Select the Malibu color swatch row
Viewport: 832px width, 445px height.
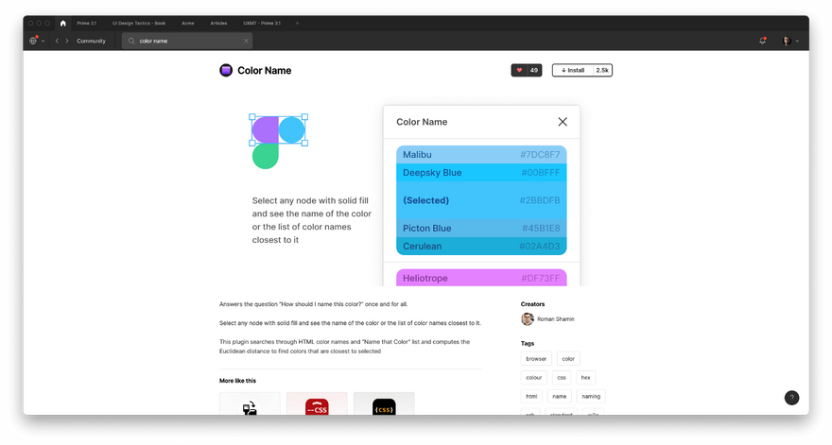click(x=481, y=155)
